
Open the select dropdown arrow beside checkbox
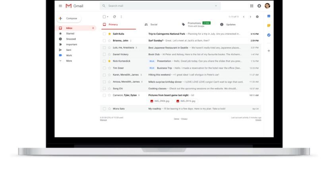click(x=108, y=17)
